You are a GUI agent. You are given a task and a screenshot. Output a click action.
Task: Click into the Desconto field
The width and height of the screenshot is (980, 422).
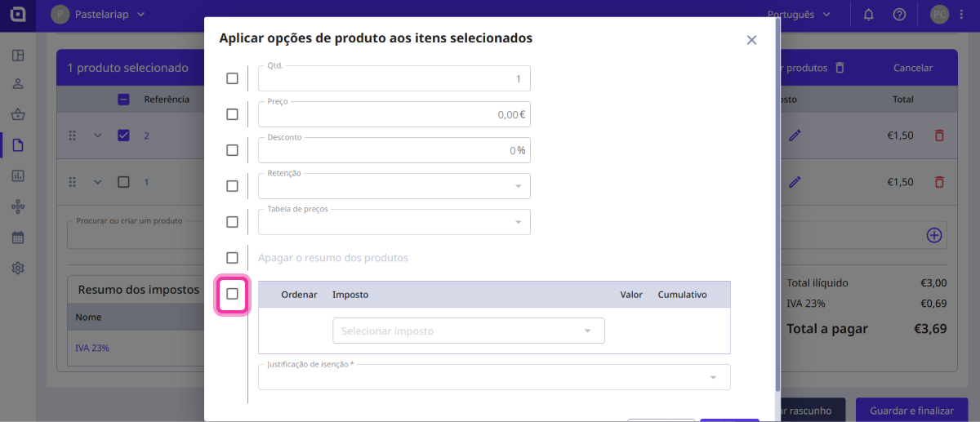click(394, 150)
